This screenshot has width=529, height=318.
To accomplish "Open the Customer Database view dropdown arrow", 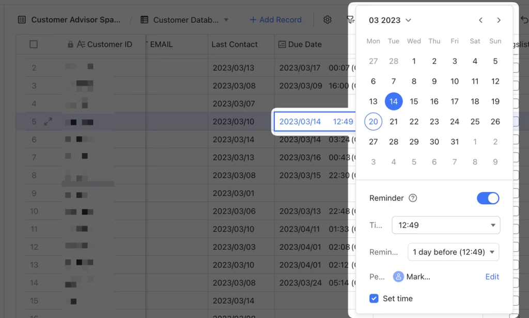I will pos(226,20).
